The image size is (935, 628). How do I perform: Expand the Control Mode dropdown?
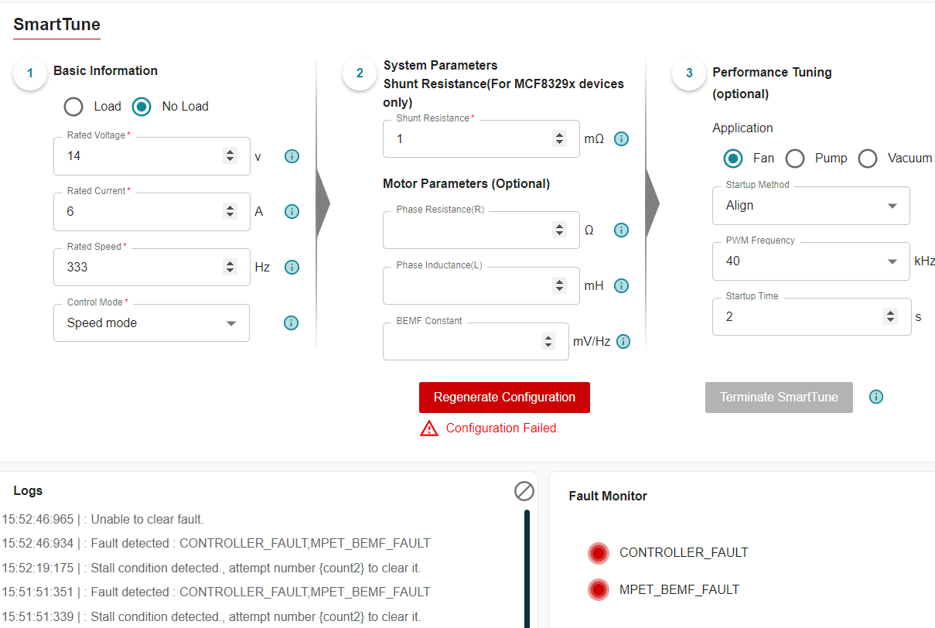pos(152,323)
